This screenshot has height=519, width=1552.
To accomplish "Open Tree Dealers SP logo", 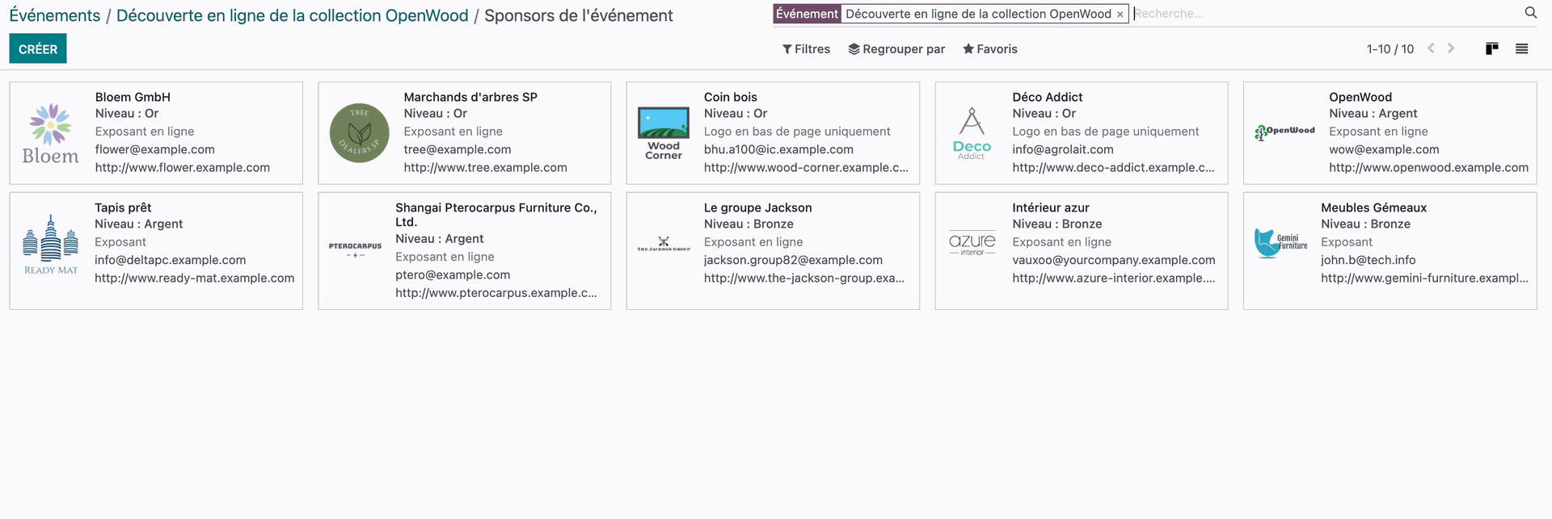I will 360,133.
